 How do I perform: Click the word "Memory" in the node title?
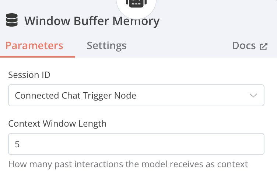pos(136,21)
